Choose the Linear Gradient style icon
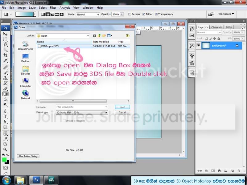This screenshot has width=247, height=185. 43,14
